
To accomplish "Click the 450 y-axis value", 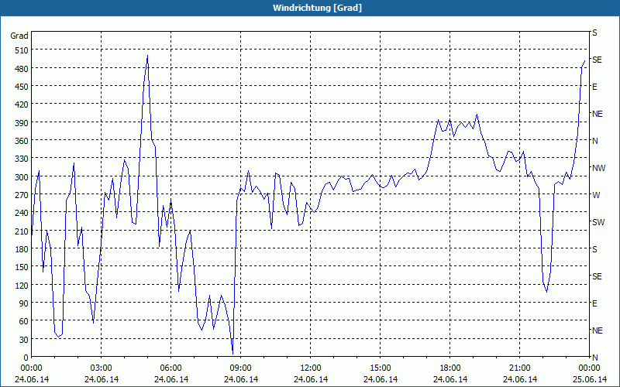I will point(22,87).
